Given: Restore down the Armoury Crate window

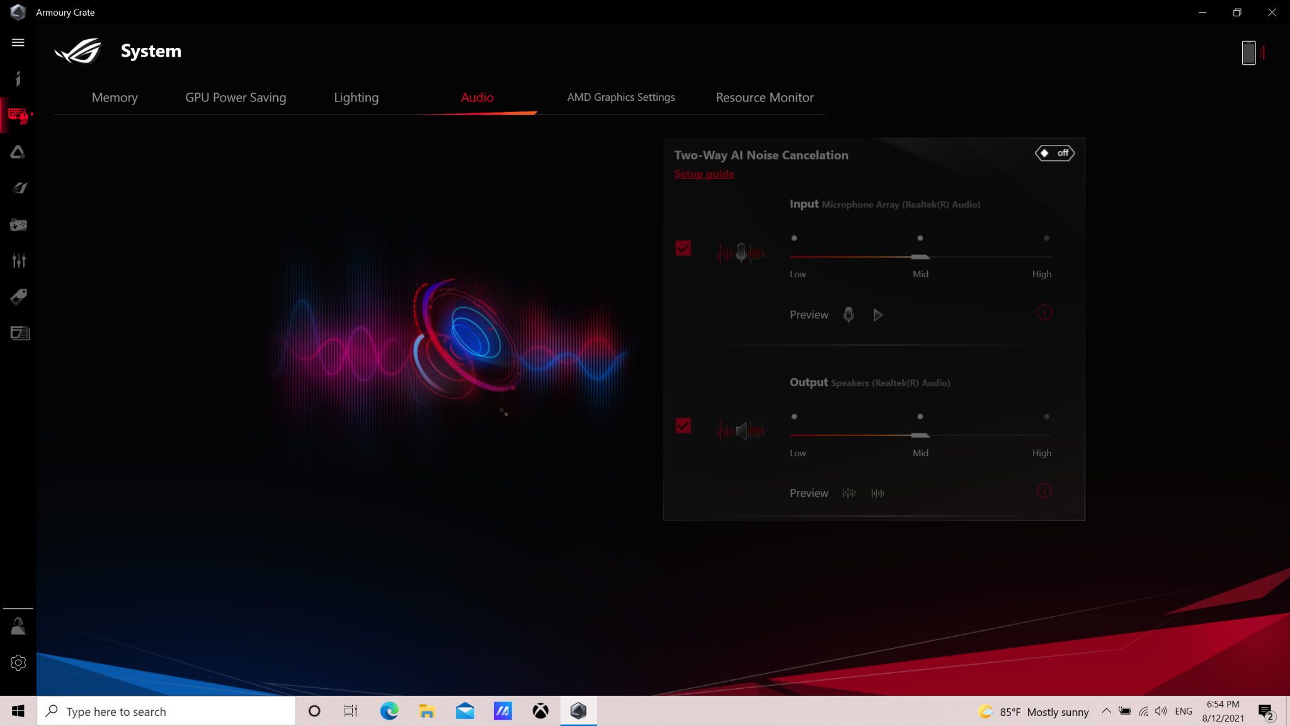Looking at the screenshot, I should (x=1237, y=12).
